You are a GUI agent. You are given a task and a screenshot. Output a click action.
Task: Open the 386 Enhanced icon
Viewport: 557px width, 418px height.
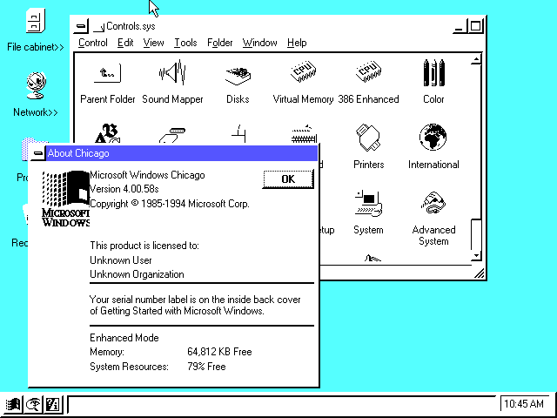[368, 71]
